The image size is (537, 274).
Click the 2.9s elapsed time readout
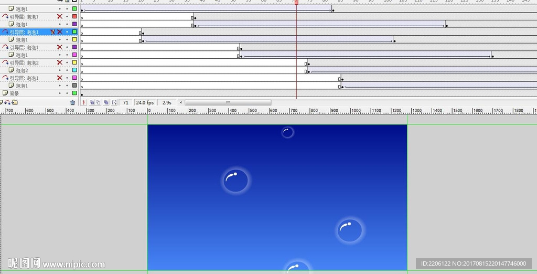pos(167,102)
